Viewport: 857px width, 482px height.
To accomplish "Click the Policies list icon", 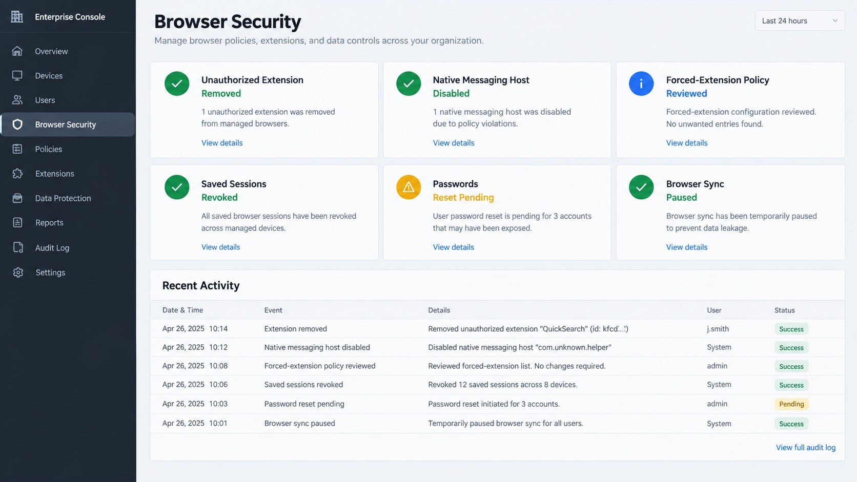I will click(x=17, y=149).
